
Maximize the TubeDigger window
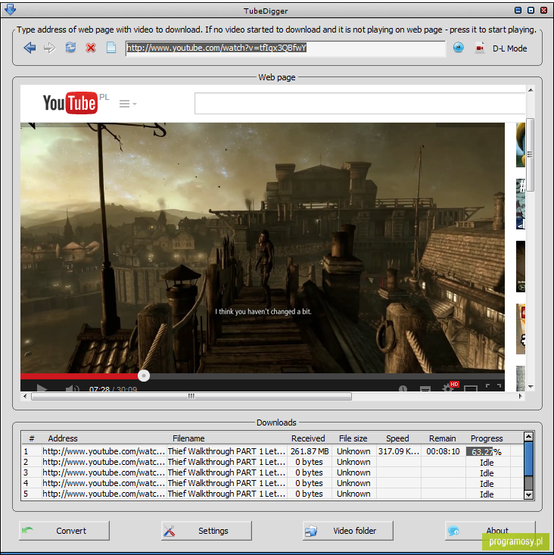[x=531, y=10]
